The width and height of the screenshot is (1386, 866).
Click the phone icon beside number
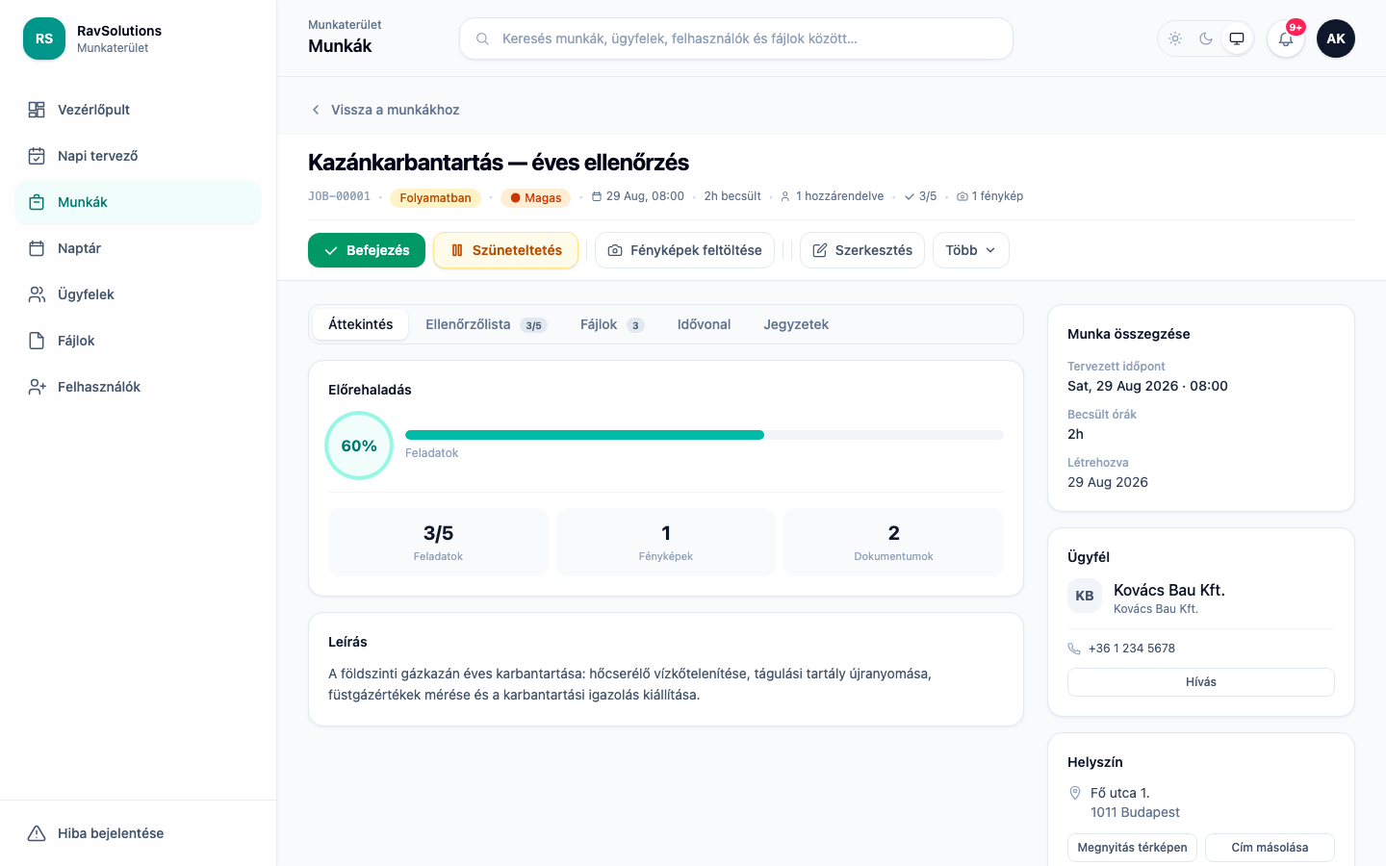tap(1074, 649)
